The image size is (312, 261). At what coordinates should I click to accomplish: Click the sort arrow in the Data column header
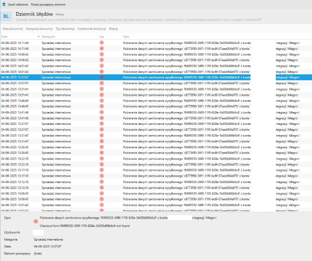[x=39, y=37]
